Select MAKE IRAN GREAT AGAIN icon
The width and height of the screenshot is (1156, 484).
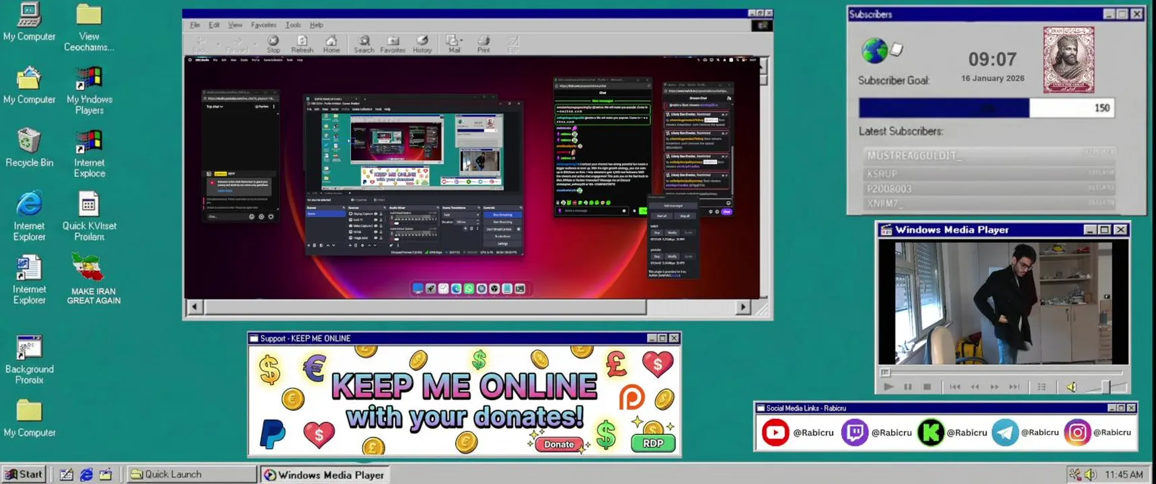93,279
